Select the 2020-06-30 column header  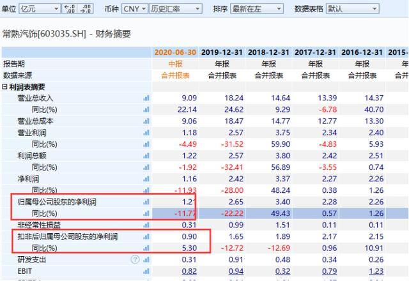click(175, 52)
